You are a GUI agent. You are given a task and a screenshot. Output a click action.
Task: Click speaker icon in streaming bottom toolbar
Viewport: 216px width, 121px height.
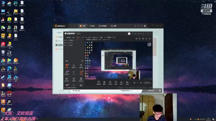(127, 83)
